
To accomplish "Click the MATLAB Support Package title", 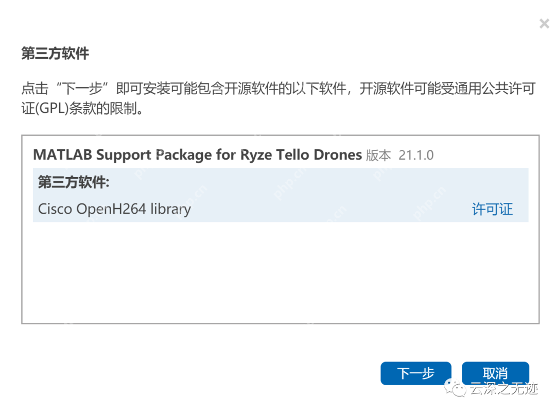I will pyautogui.click(x=197, y=154).
